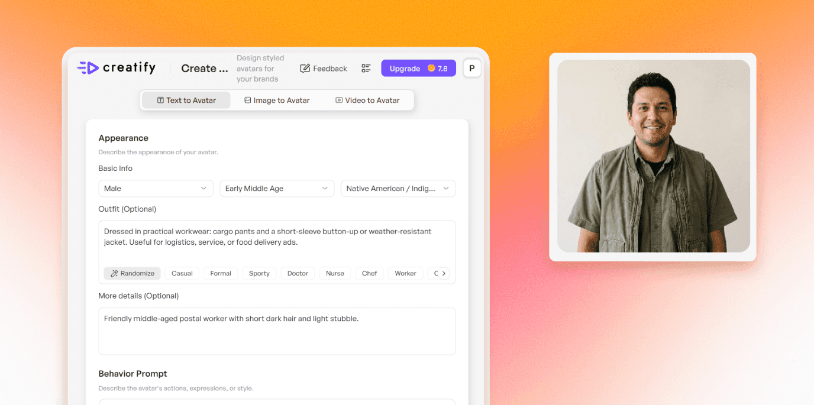Click the generated avatar photo preview

point(654,156)
